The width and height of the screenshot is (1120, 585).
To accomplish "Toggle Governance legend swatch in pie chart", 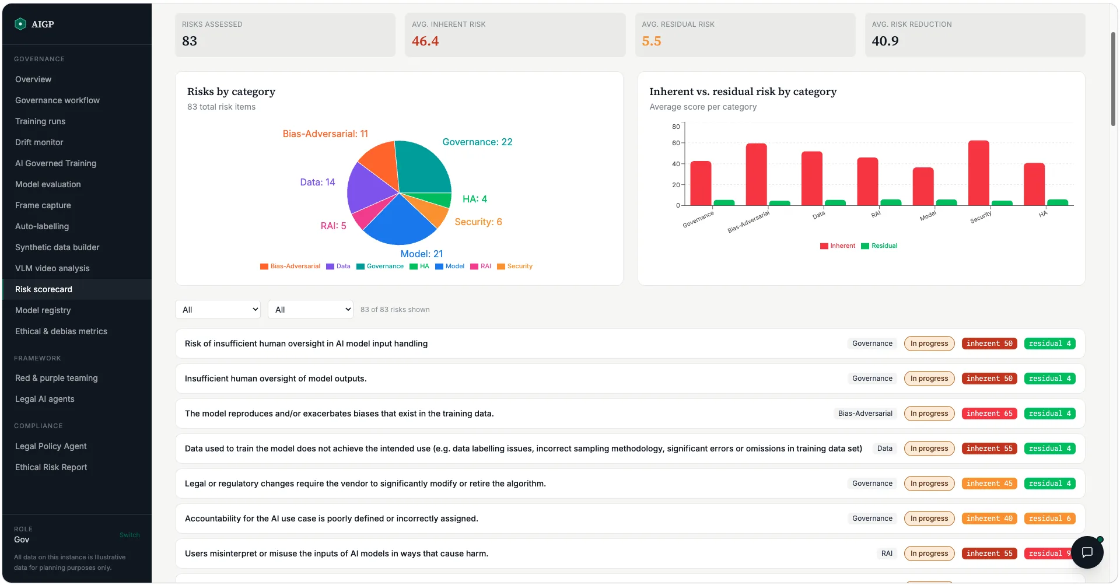I will point(360,267).
